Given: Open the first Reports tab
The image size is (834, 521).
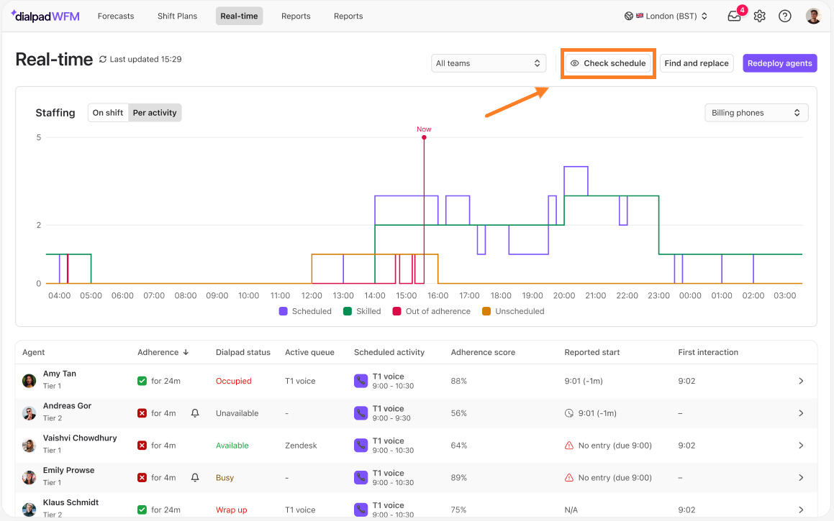Looking at the screenshot, I should 296,16.
